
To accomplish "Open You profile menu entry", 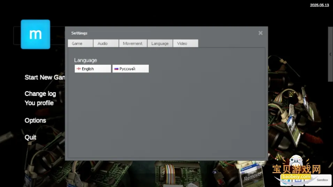I will (39, 103).
